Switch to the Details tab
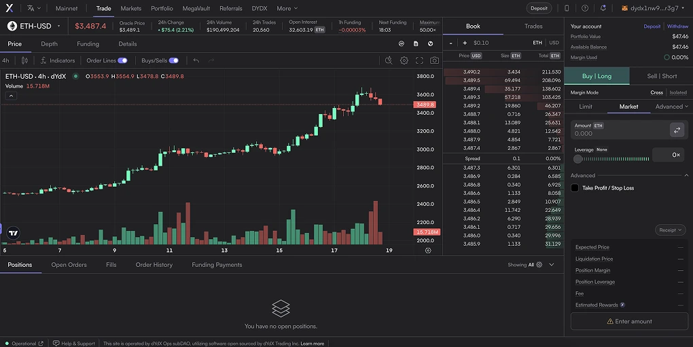Viewport: 693px width, 347px height. tap(127, 43)
